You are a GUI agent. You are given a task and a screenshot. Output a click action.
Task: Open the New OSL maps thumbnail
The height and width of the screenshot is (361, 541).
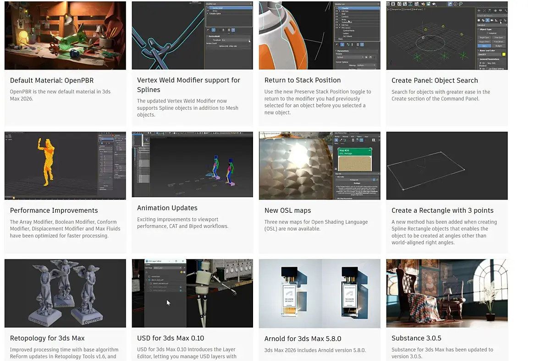coord(320,166)
